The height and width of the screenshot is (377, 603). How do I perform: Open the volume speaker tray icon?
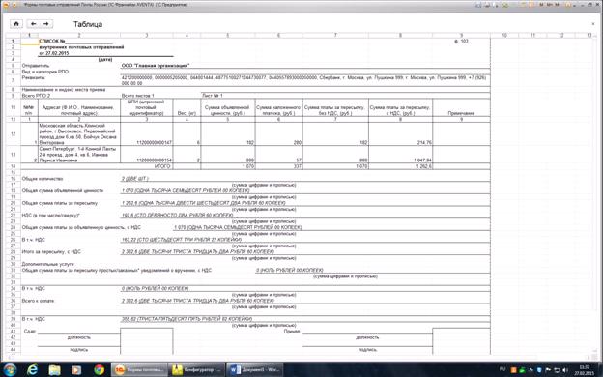coord(564,370)
